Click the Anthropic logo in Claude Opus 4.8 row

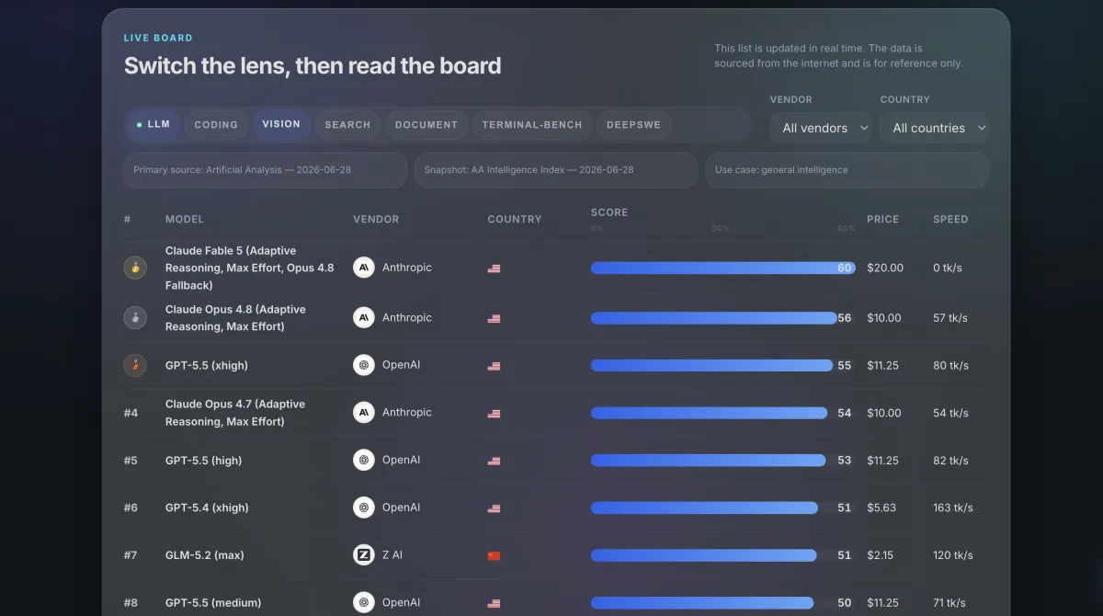364,317
